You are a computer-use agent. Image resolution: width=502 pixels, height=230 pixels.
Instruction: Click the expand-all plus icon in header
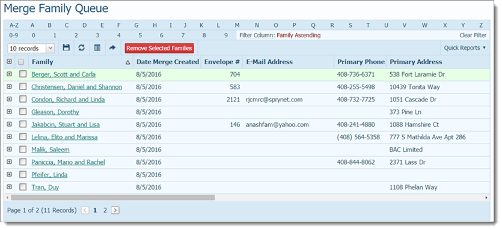pyautogui.click(x=9, y=61)
